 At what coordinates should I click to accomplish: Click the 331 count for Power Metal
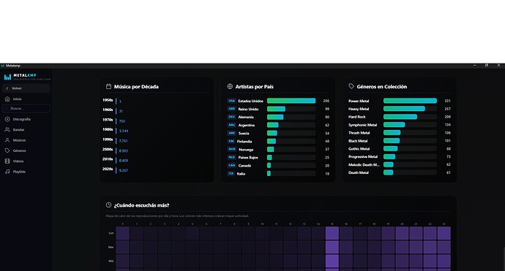coord(447,101)
